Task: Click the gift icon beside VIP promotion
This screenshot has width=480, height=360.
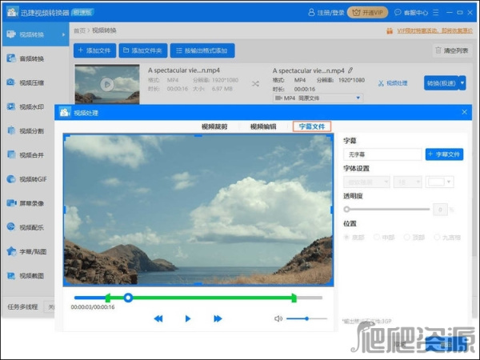Action: pos(390,31)
